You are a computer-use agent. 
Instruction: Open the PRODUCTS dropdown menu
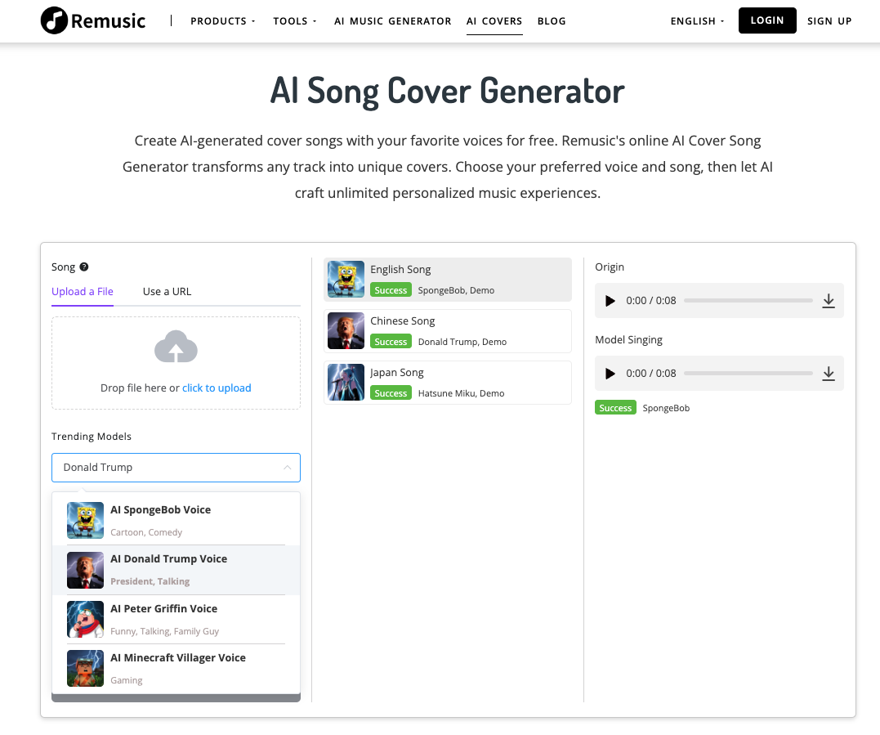pos(222,20)
